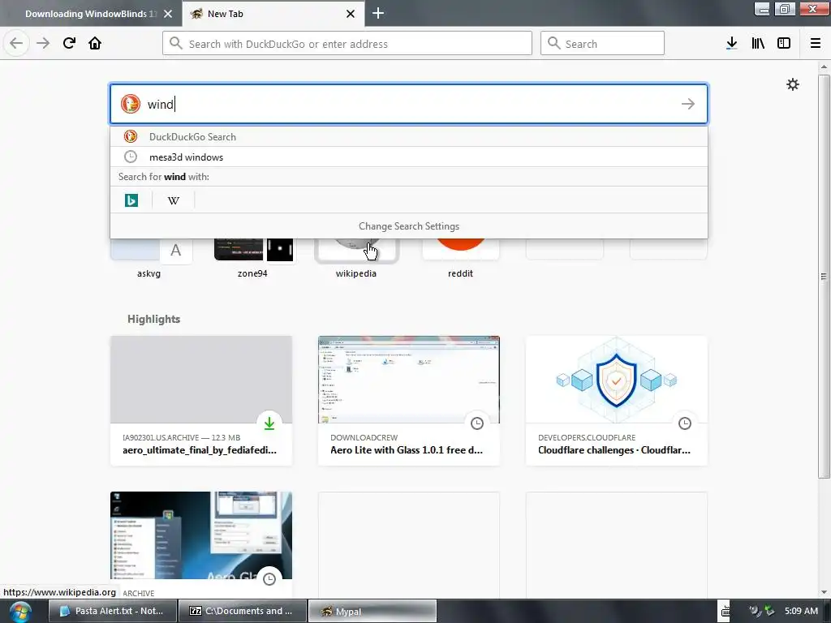
Task: Select the Mypal taskbar button
Action: (x=372, y=611)
